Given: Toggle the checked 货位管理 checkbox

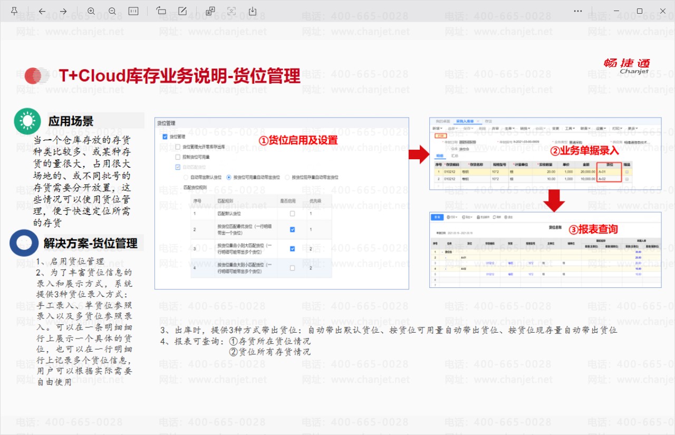Looking at the screenshot, I should [165, 137].
